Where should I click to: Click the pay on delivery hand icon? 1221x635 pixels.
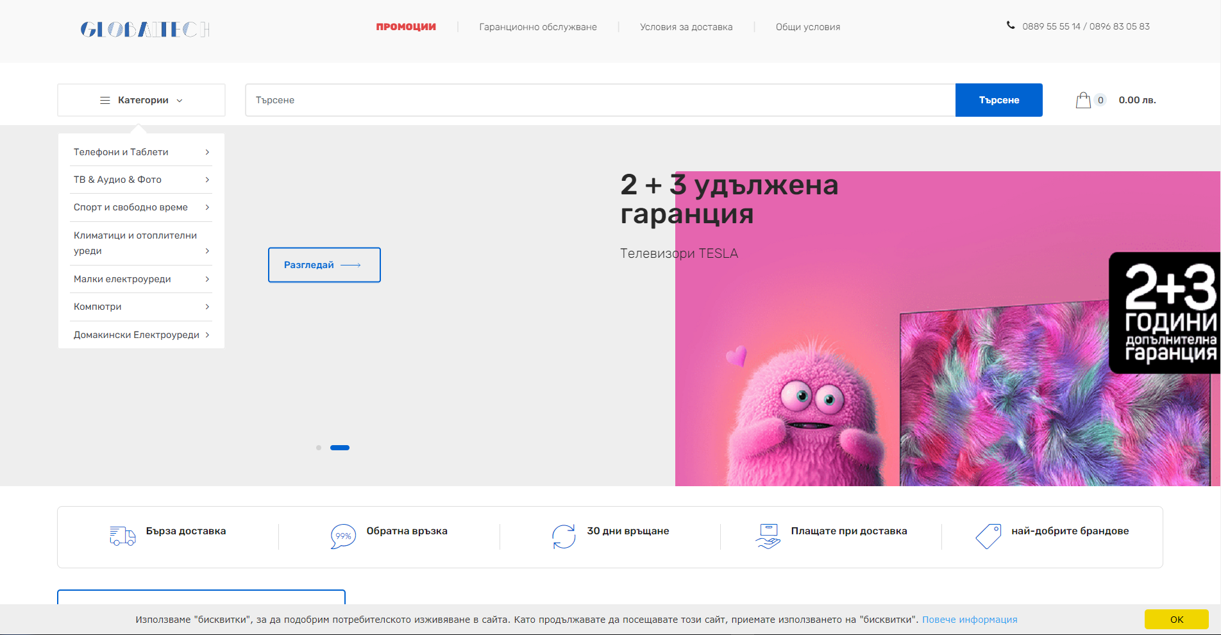[x=768, y=536]
